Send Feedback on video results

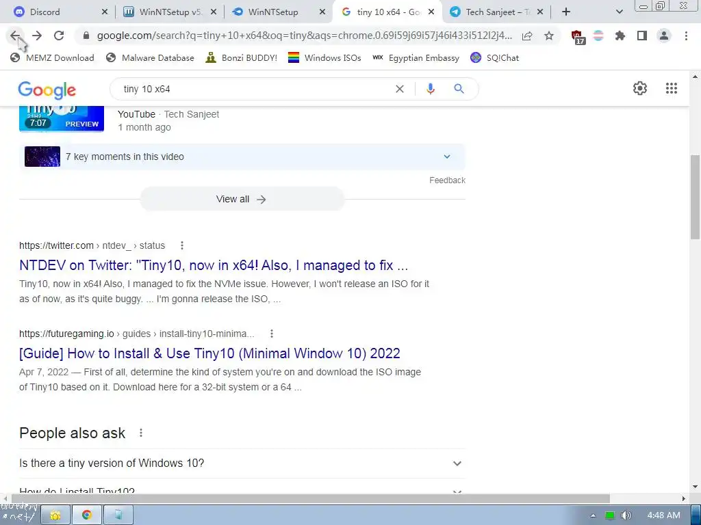(447, 180)
